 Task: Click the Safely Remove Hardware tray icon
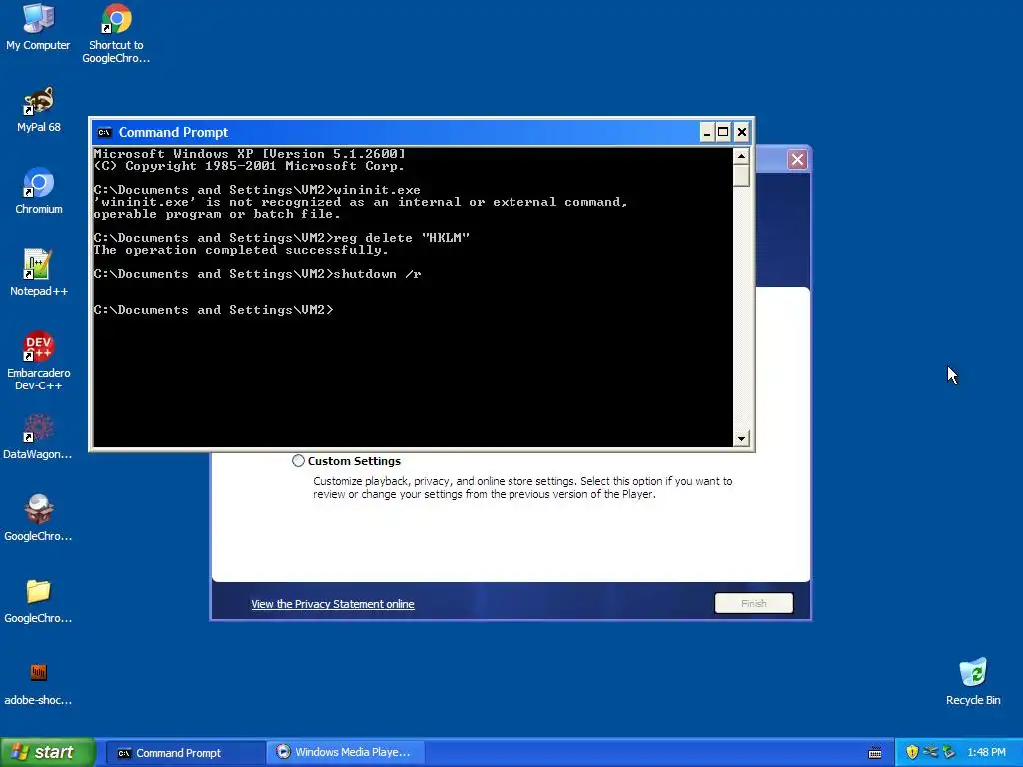[x=949, y=752]
